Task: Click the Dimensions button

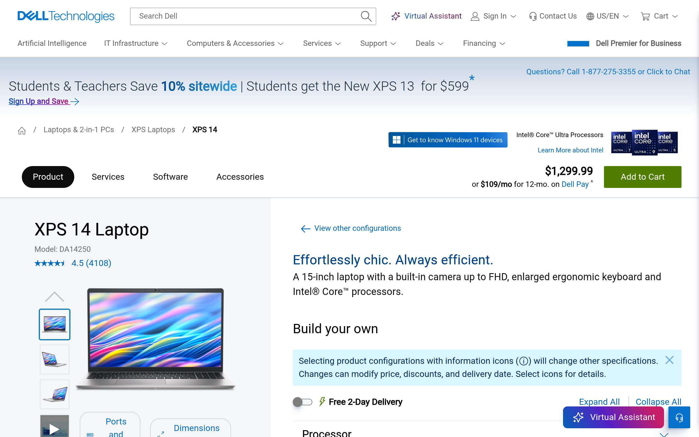Action: pyautogui.click(x=191, y=428)
